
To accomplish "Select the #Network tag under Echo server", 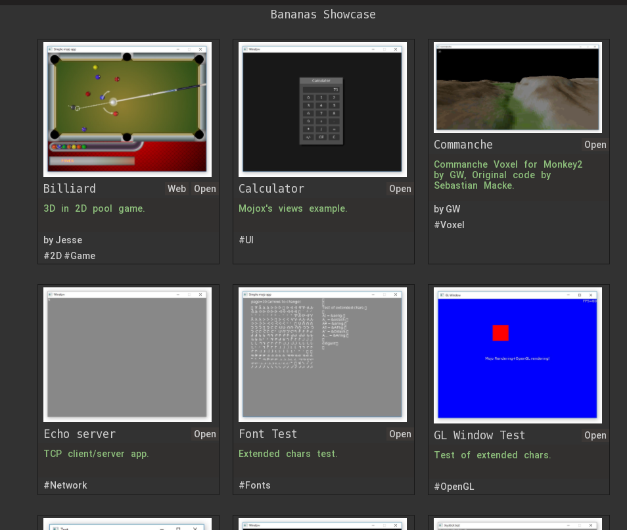I will 65,485.
